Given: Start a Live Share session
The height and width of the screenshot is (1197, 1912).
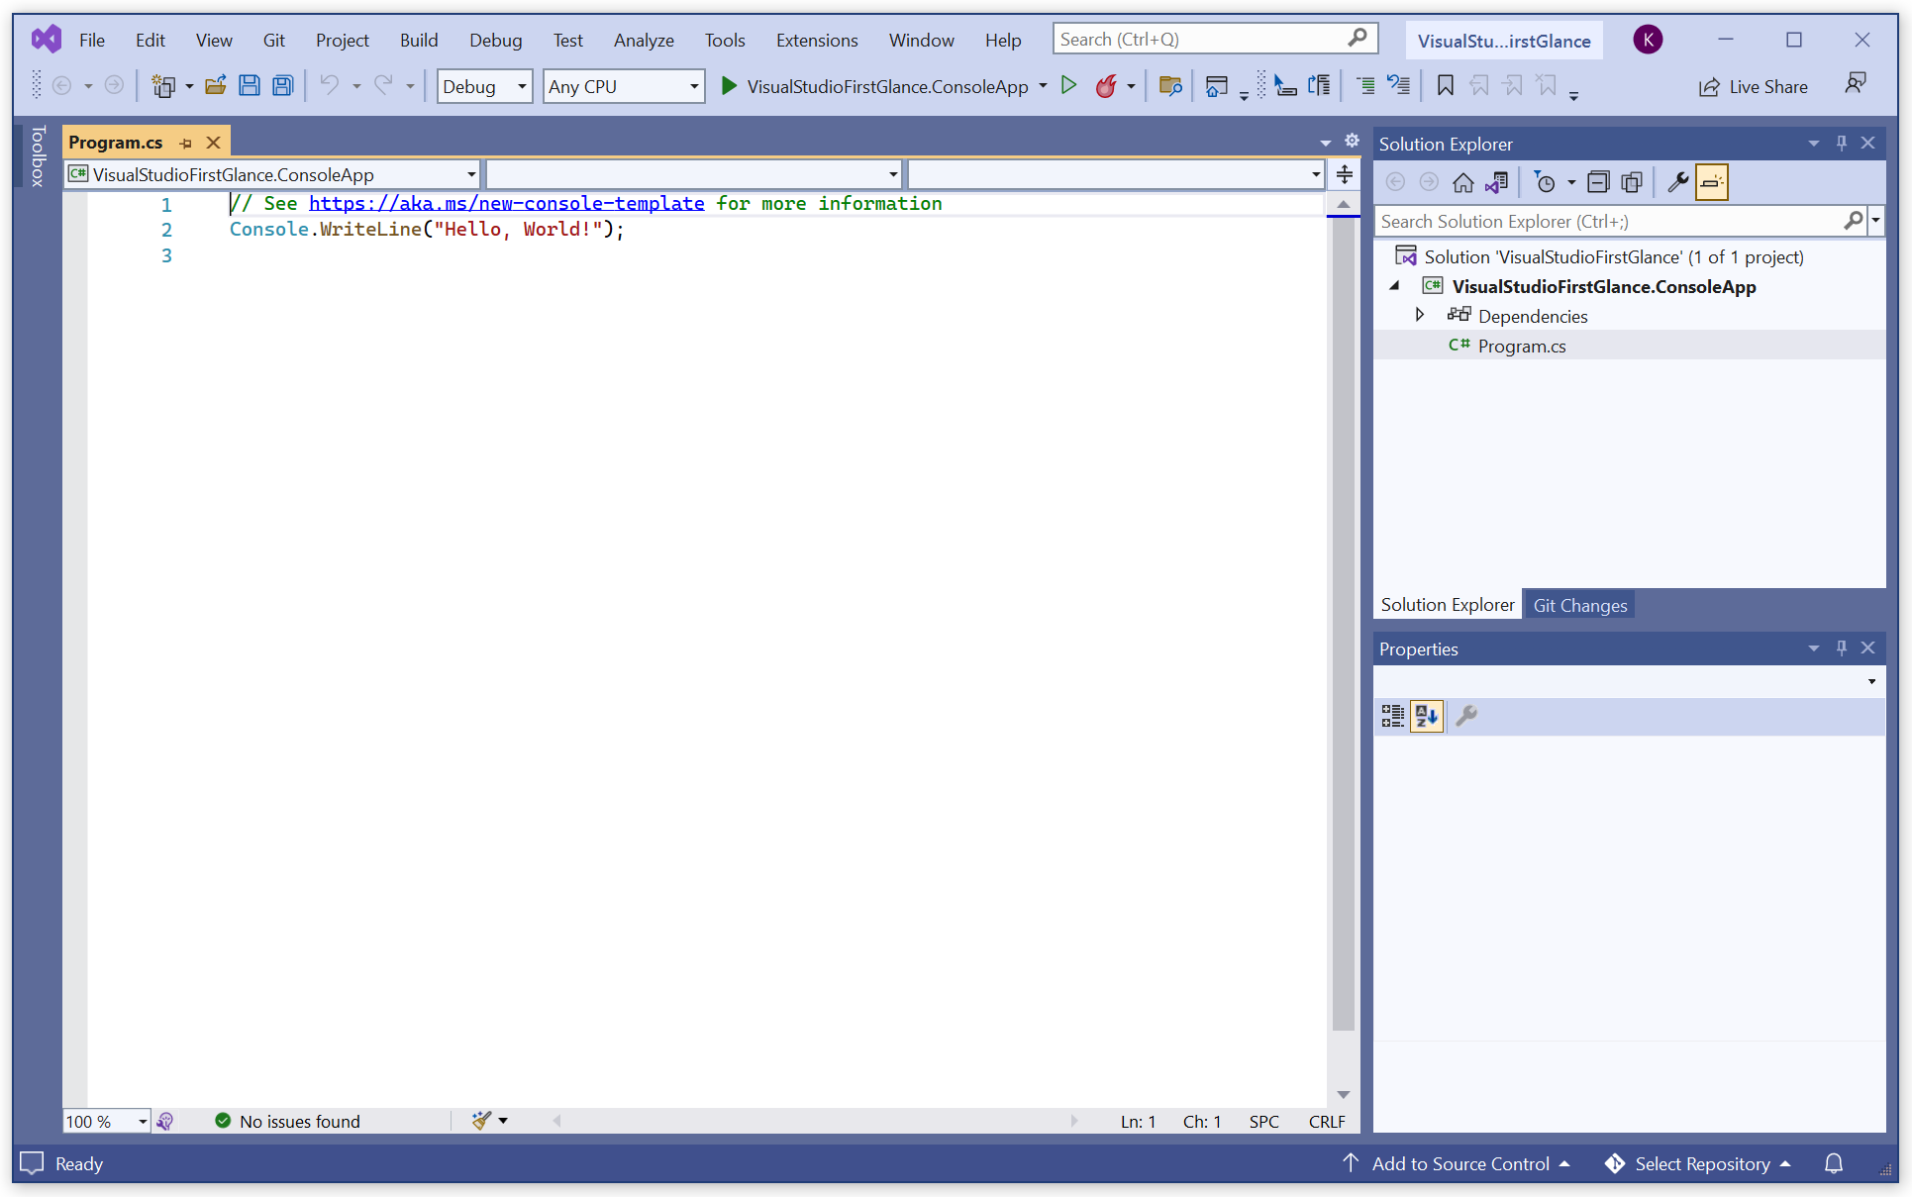Looking at the screenshot, I should (1754, 86).
